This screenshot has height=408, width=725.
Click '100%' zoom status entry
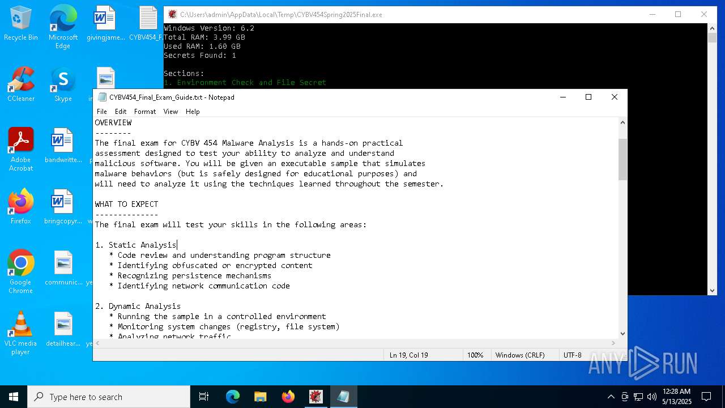[x=475, y=355]
